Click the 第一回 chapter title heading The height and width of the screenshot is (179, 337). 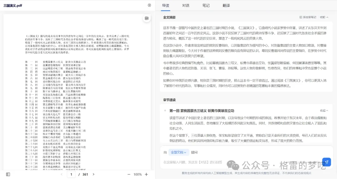coord(202,111)
